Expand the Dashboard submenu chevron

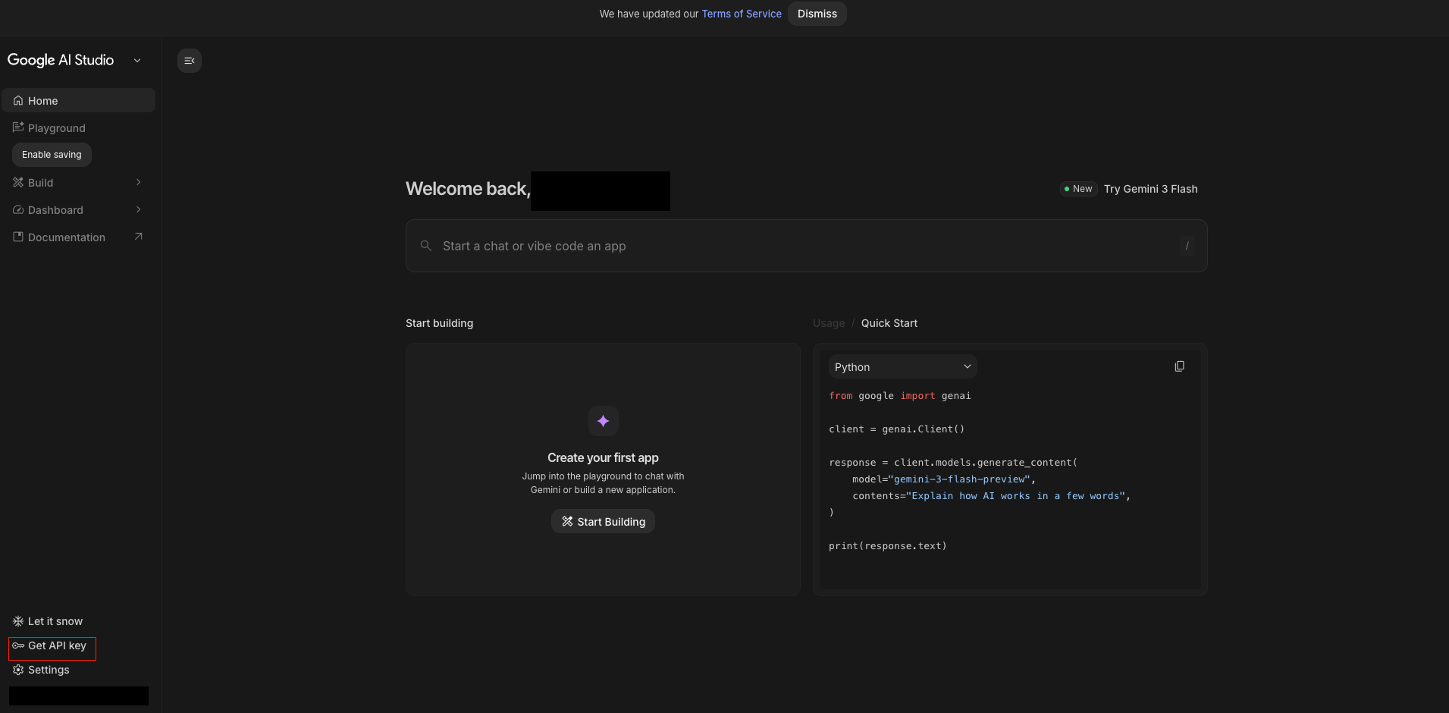pyautogui.click(x=138, y=209)
